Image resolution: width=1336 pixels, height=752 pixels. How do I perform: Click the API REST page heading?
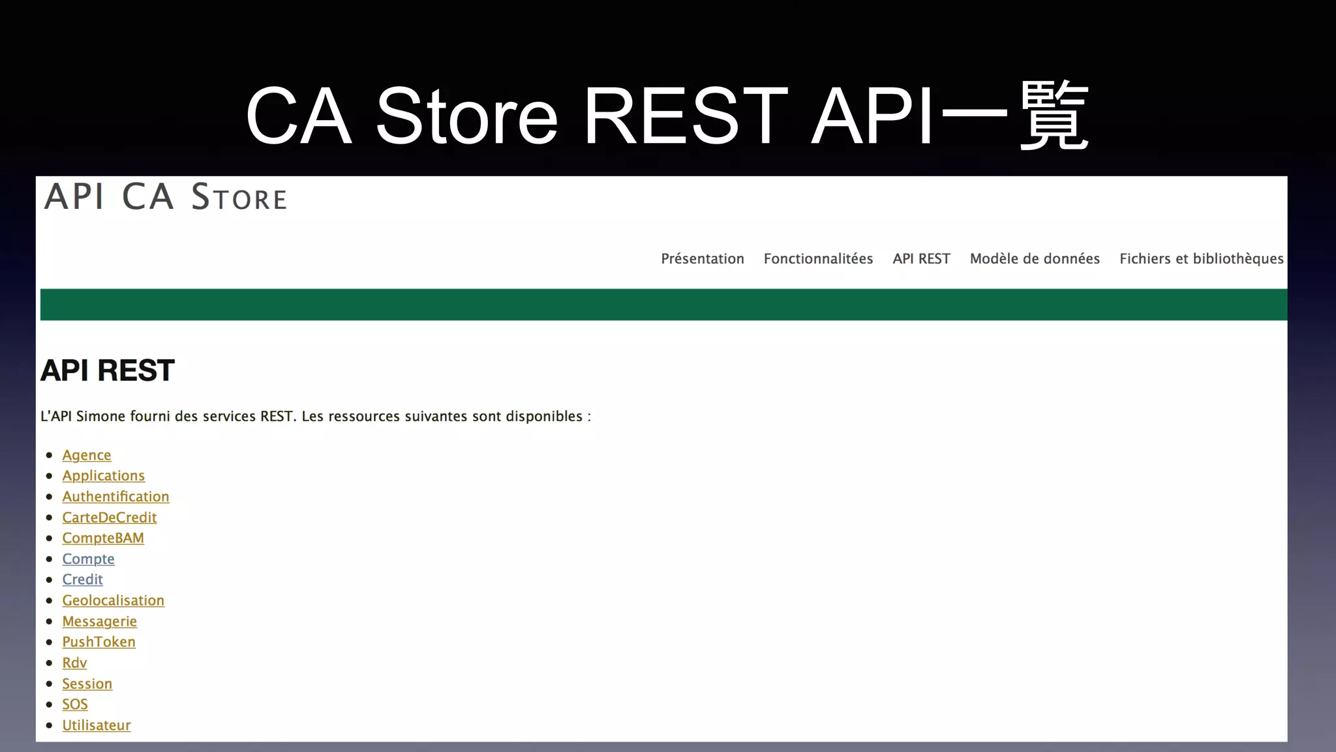[x=107, y=370]
